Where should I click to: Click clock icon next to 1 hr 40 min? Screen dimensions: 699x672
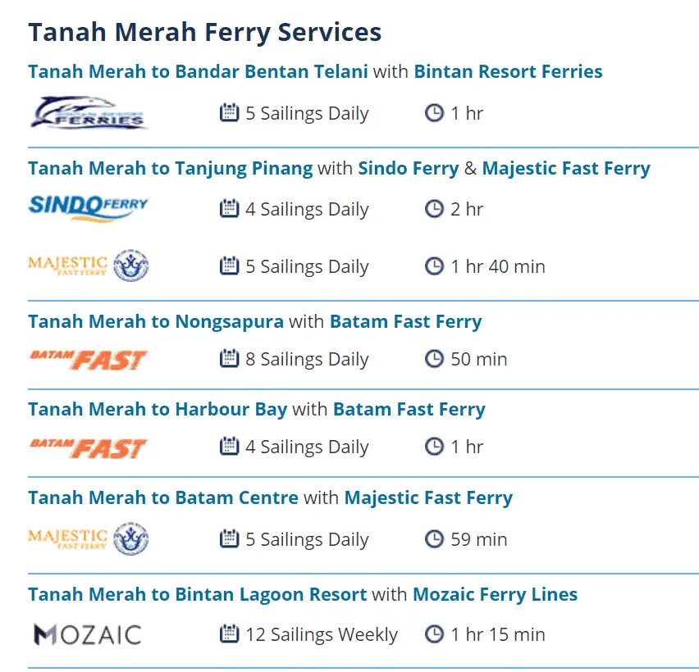pos(434,266)
